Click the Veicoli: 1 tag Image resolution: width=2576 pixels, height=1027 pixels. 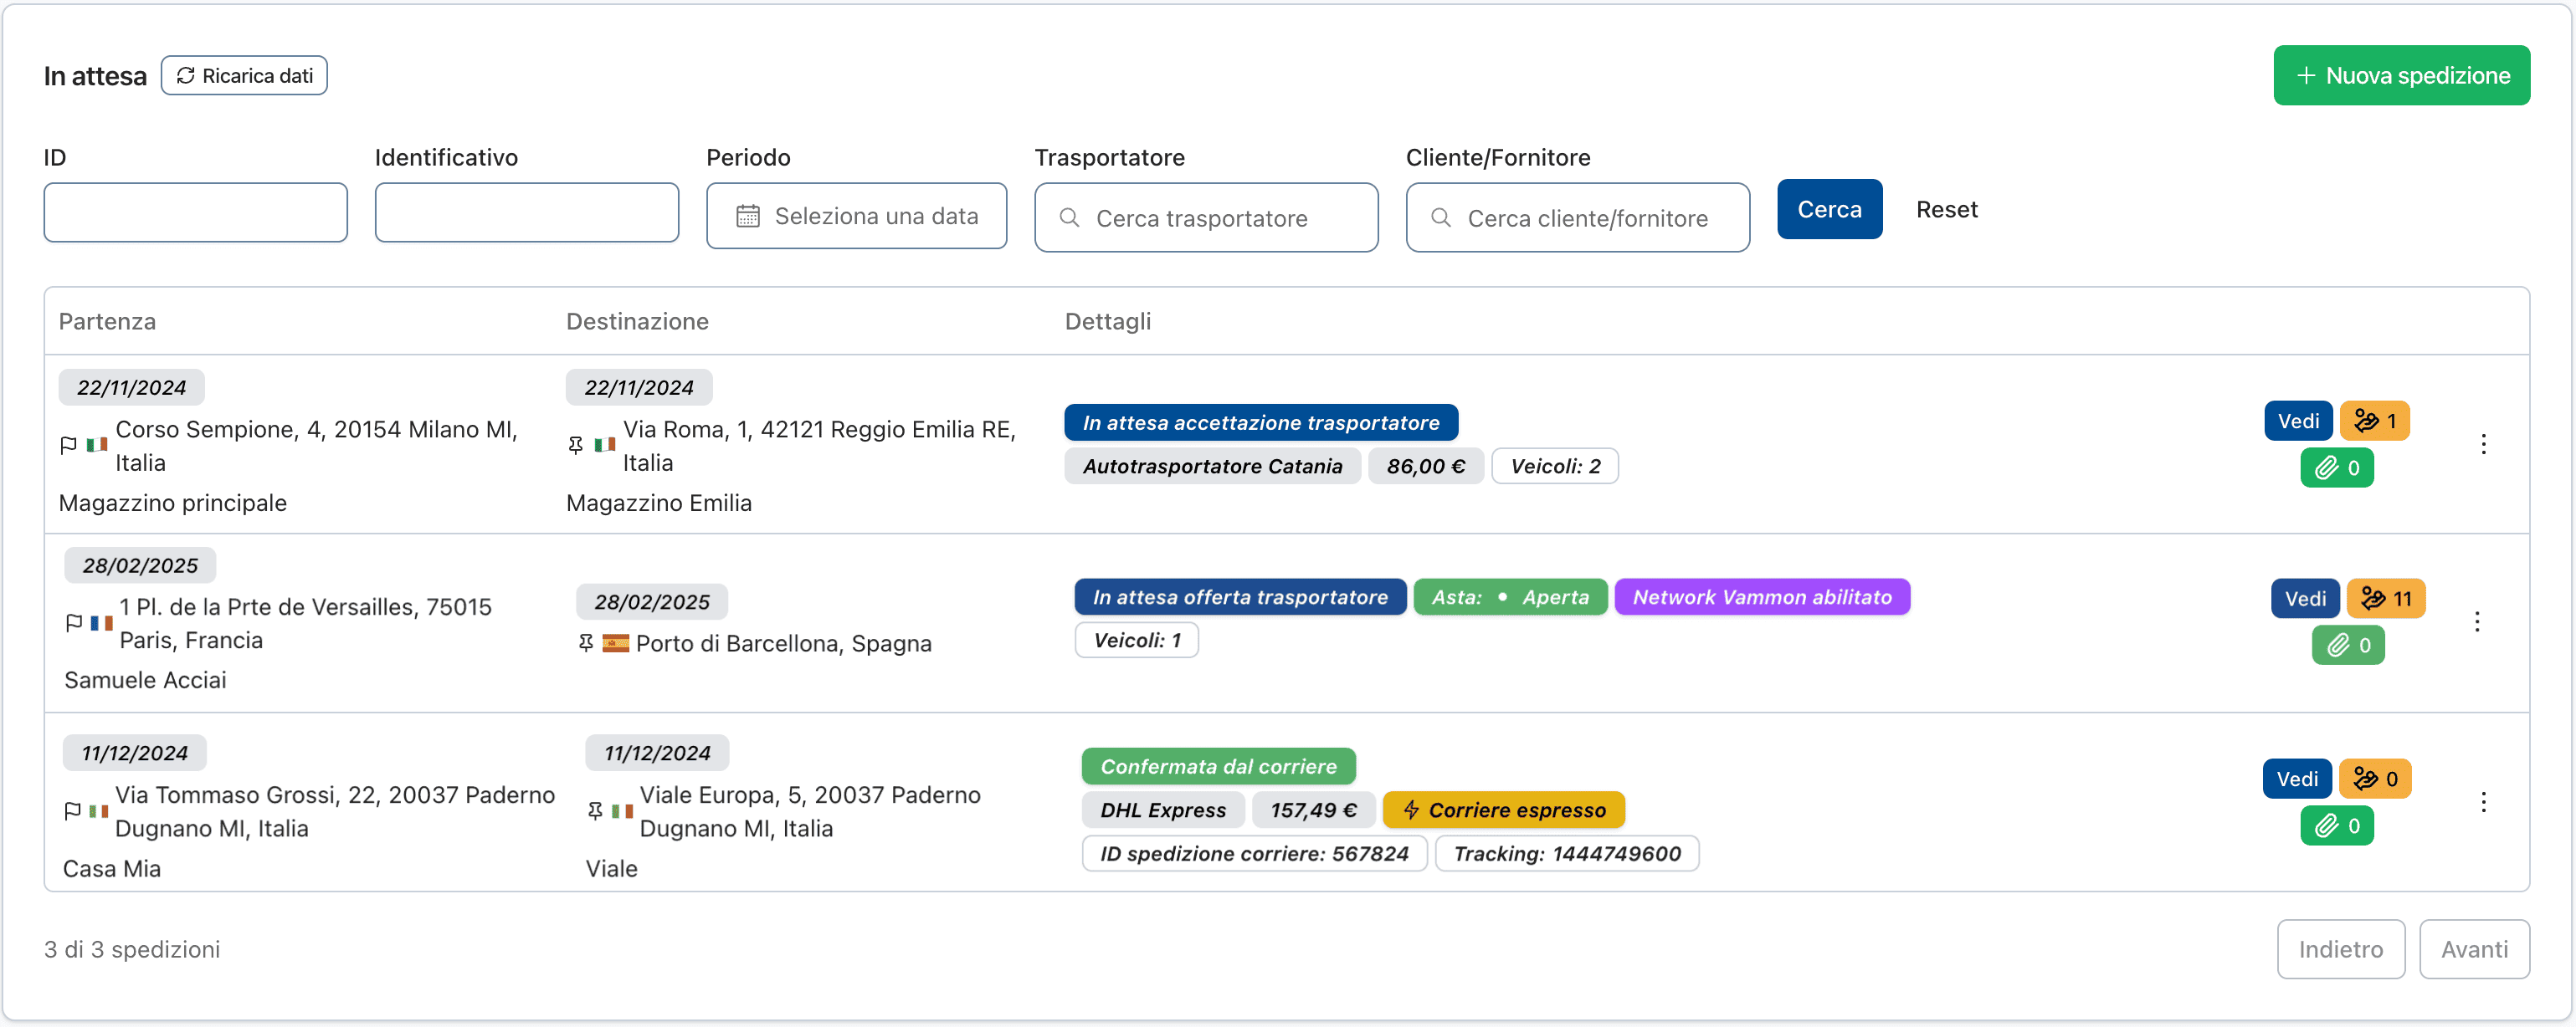1136,641
